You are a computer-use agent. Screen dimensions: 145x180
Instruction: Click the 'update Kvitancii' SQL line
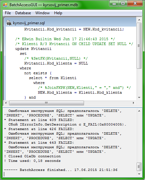pyautogui.click(x=33, y=49)
